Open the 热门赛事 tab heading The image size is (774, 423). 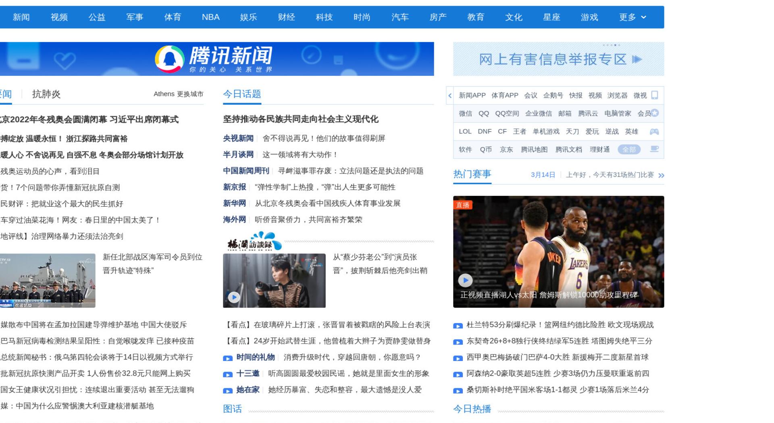472,174
